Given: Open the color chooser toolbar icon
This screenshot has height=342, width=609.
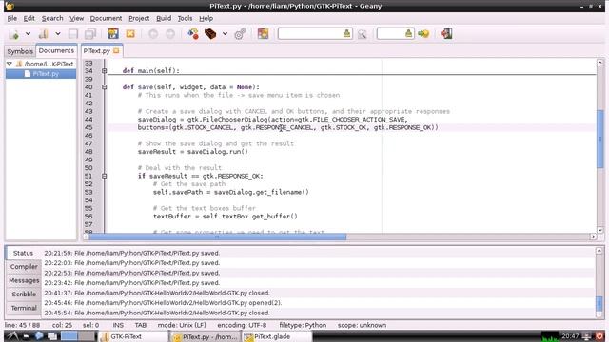Looking at the screenshot, I should tap(263, 34).
